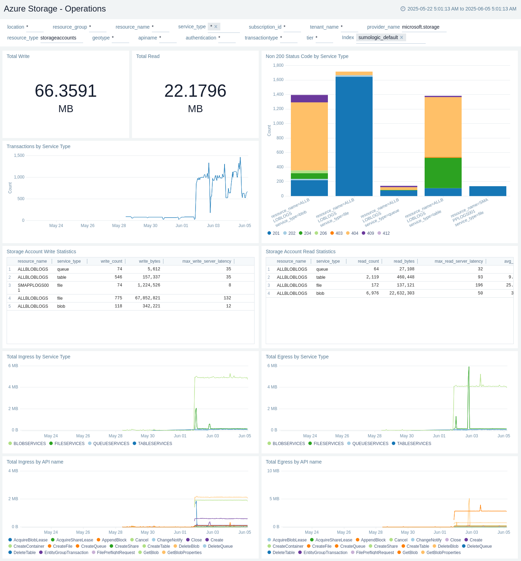Viewport: 521px width, 561px height.
Task: Toggle the 201 status code legend item
Action: (274, 233)
